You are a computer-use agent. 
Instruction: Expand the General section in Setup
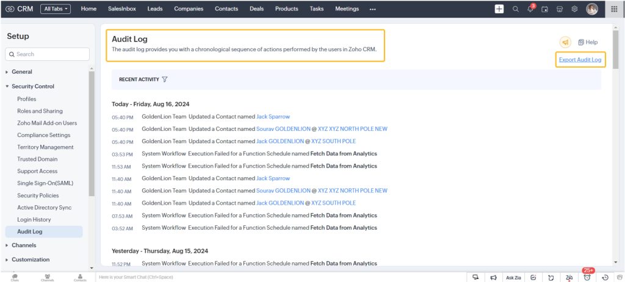tap(22, 72)
